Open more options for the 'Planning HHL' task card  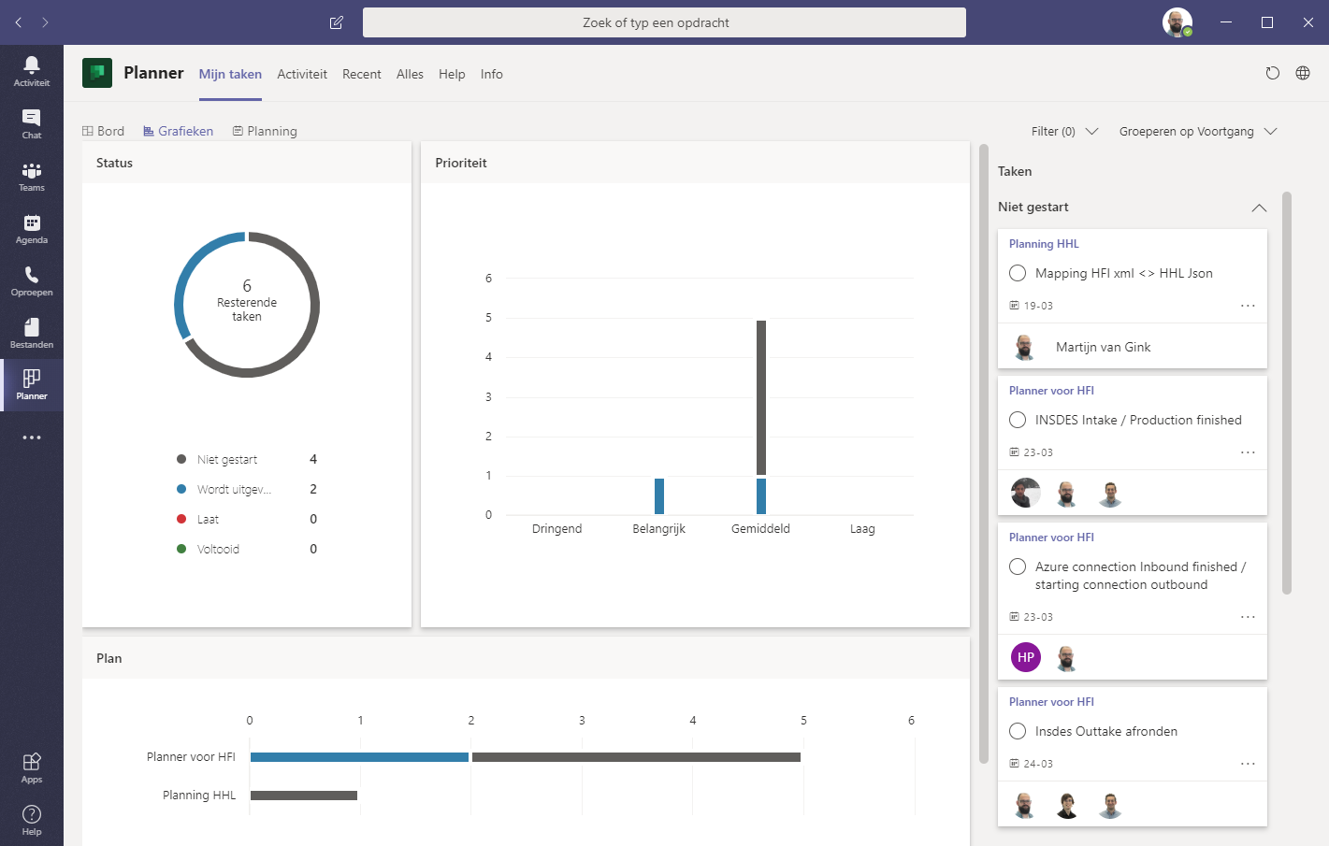click(x=1248, y=306)
